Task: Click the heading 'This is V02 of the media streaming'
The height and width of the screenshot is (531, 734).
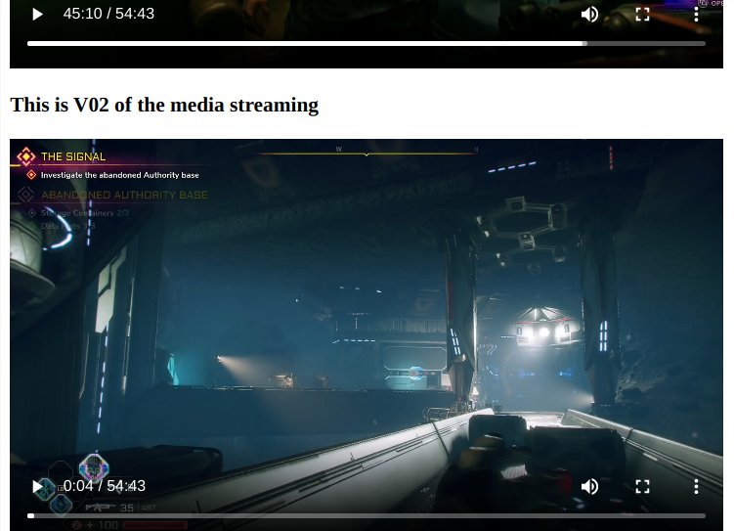Action: click(x=164, y=105)
